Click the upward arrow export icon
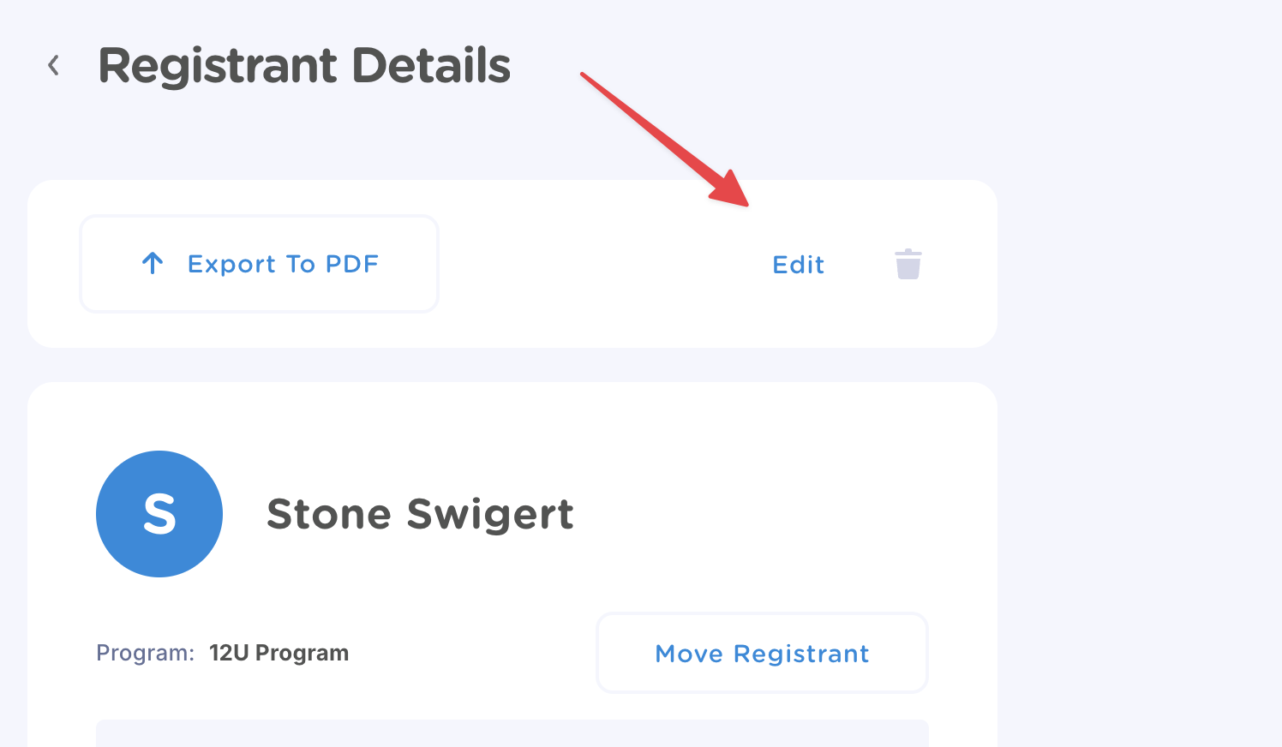Viewport: 1282px width, 747px height. pyautogui.click(x=153, y=263)
